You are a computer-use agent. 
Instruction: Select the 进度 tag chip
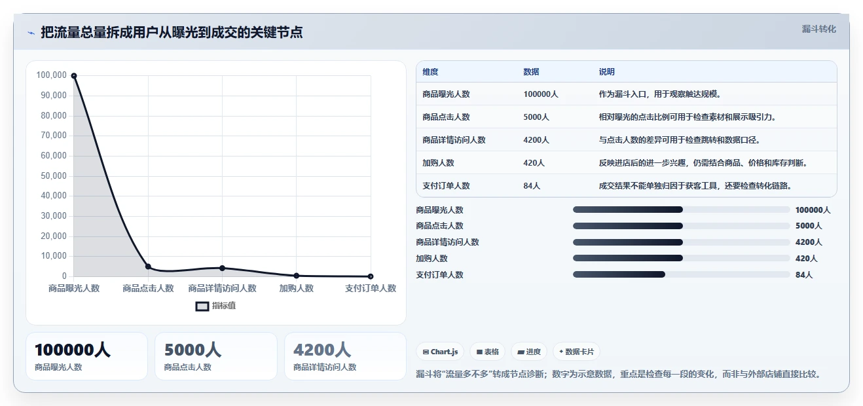529,352
